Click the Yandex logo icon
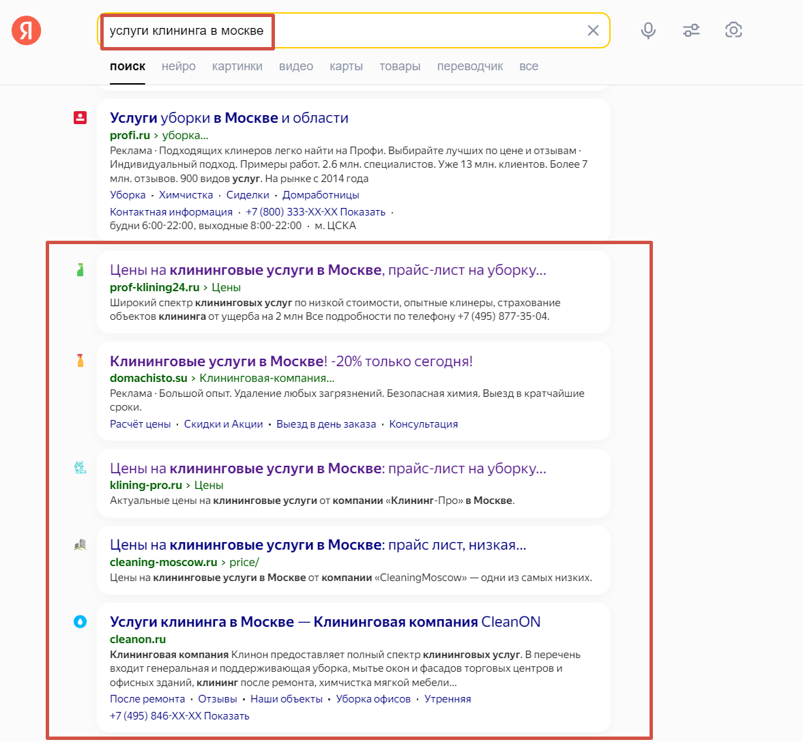 26,30
